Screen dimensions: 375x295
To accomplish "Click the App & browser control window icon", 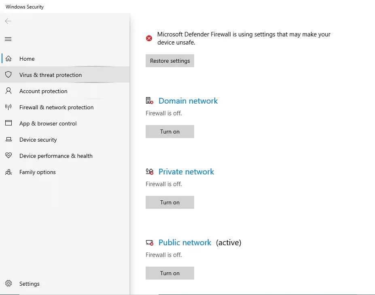I will pos(8,123).
